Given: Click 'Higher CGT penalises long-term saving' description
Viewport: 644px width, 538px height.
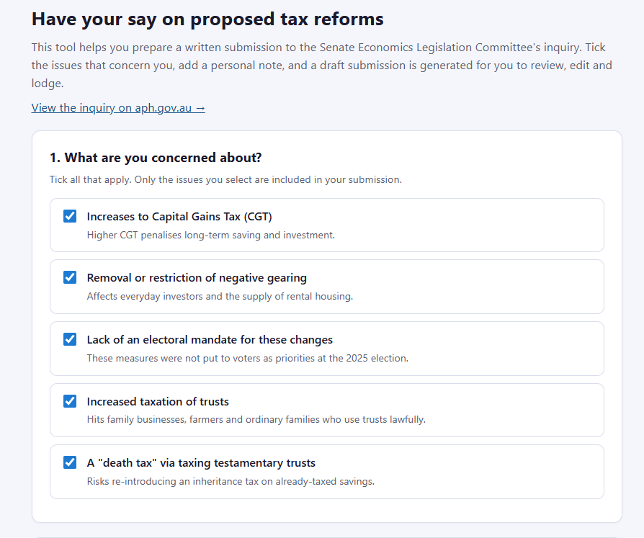Looking at the screenshot, I should 211,236.
